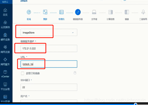Open the 平台运维 platform operations icon
Screen dimensions: 148x105
click(x=5, y=84)
